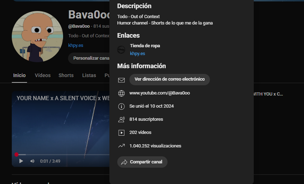Click the 'Humor channel - Shorts' description line
The height and width of the screenshot is (184, 304).
pos(165,23)
